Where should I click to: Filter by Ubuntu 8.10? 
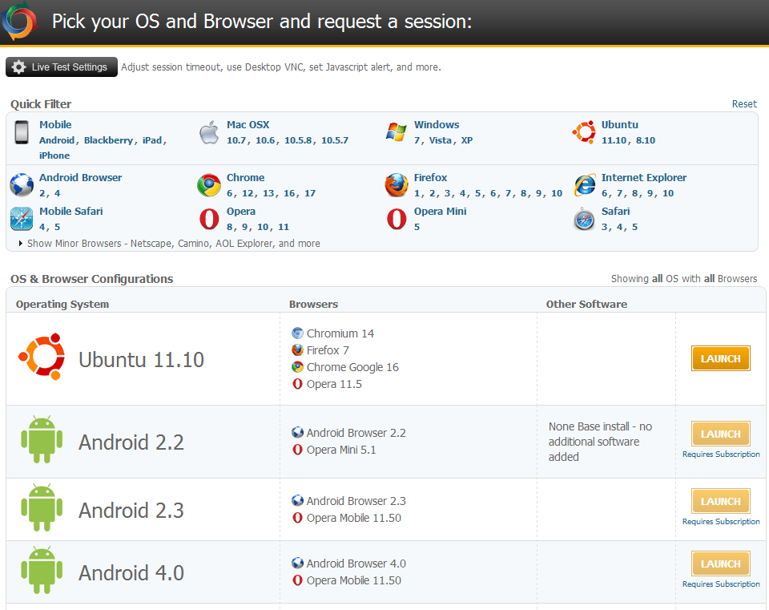click(646, 140)
